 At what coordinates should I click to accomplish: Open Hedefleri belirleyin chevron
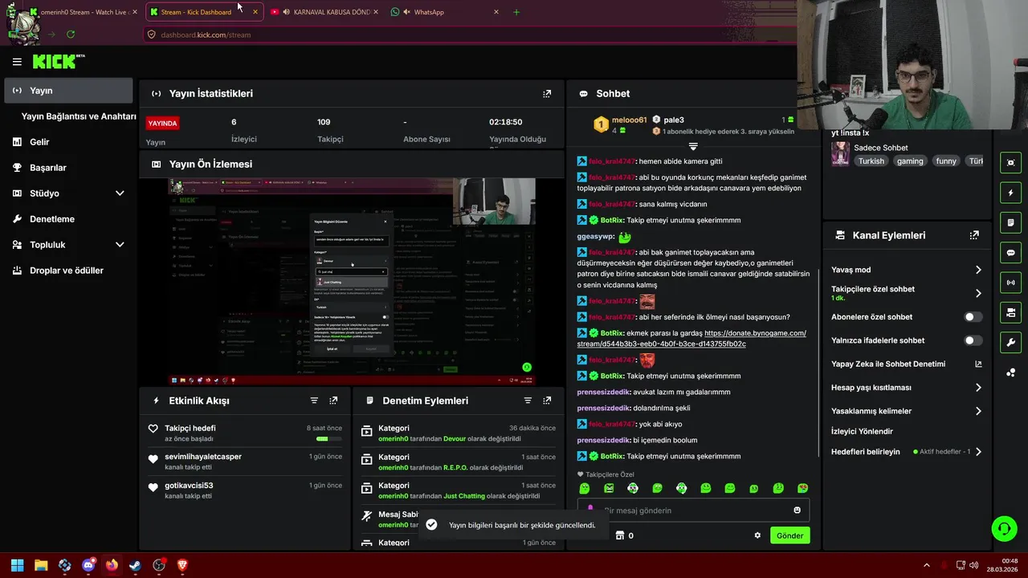tap(978, 452)
